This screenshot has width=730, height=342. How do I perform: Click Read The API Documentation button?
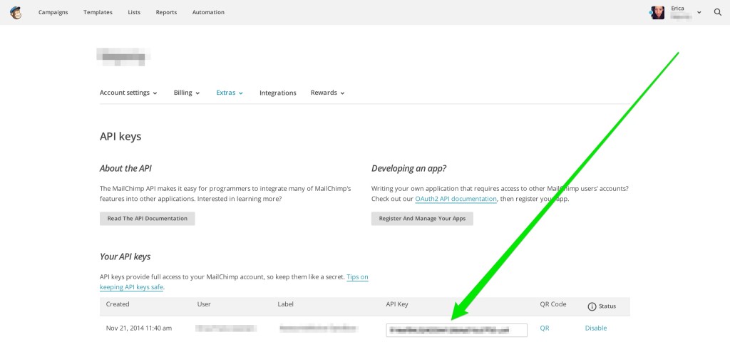click(147, 219)
